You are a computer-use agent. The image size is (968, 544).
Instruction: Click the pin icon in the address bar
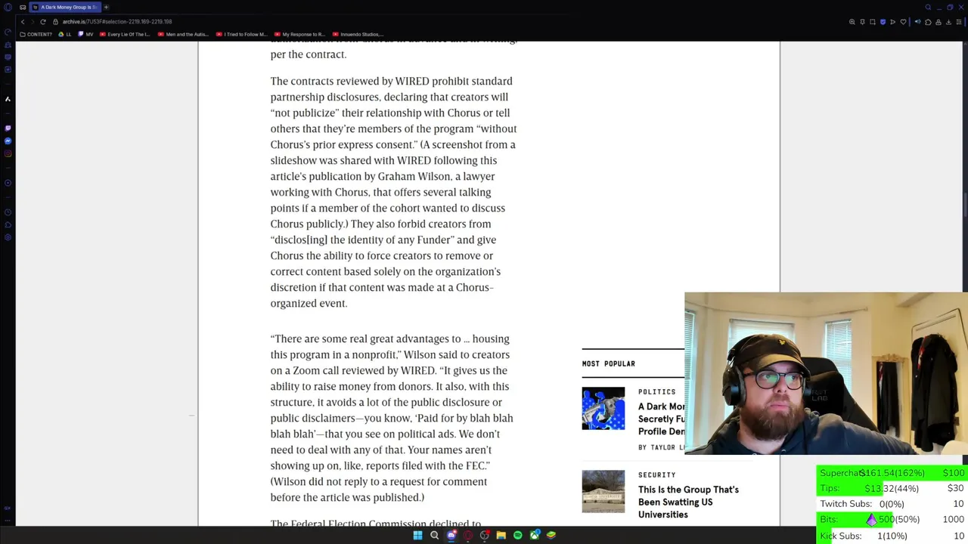coord(862,22)
